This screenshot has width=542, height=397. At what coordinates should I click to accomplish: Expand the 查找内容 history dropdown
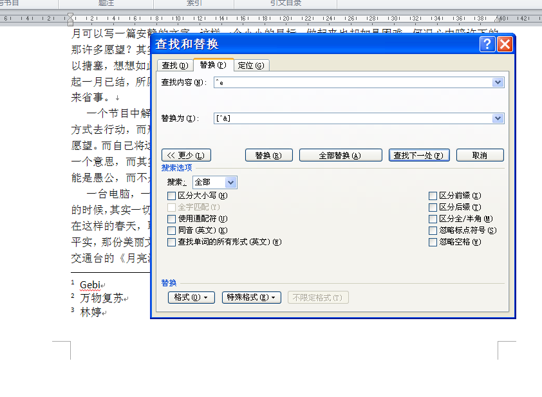(x=498, y=82)
